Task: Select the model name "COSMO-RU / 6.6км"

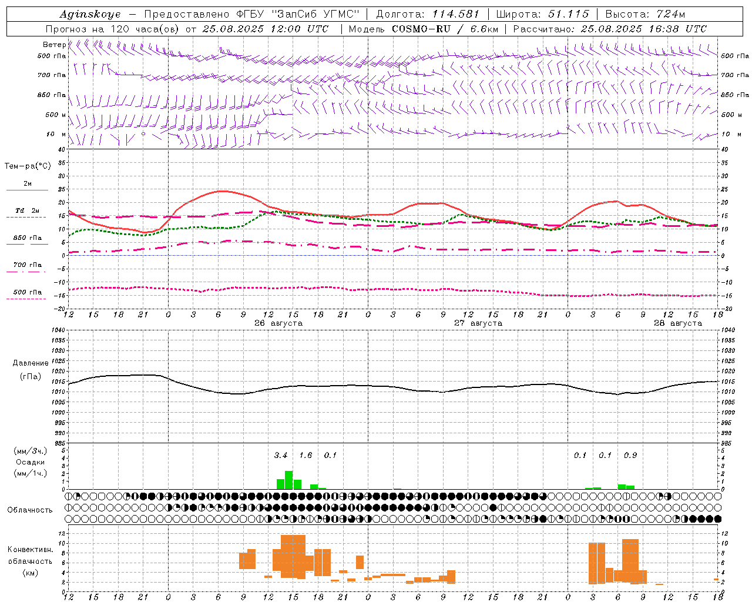Action: 445,29
